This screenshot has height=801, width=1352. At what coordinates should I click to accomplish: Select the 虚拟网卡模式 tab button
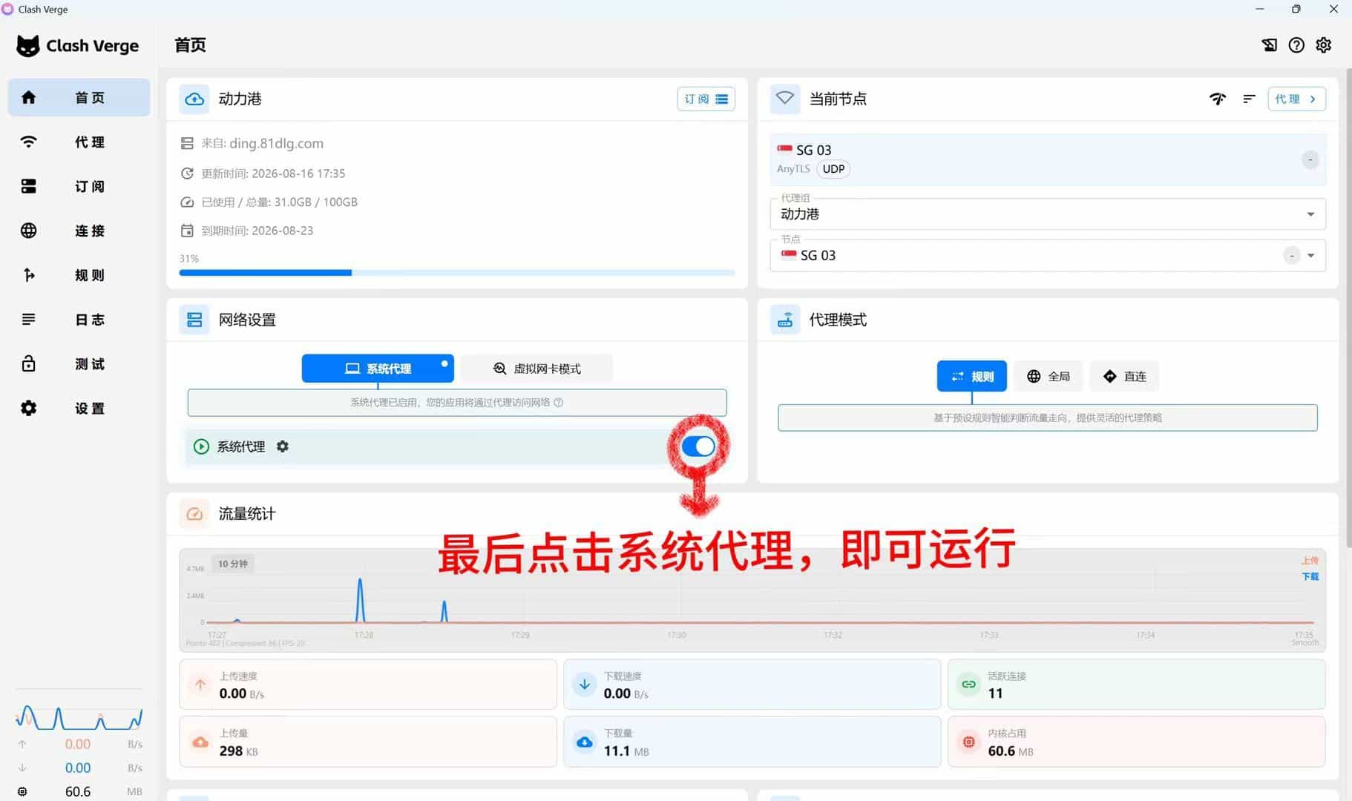pyautogui.click(x=536, y=369)
